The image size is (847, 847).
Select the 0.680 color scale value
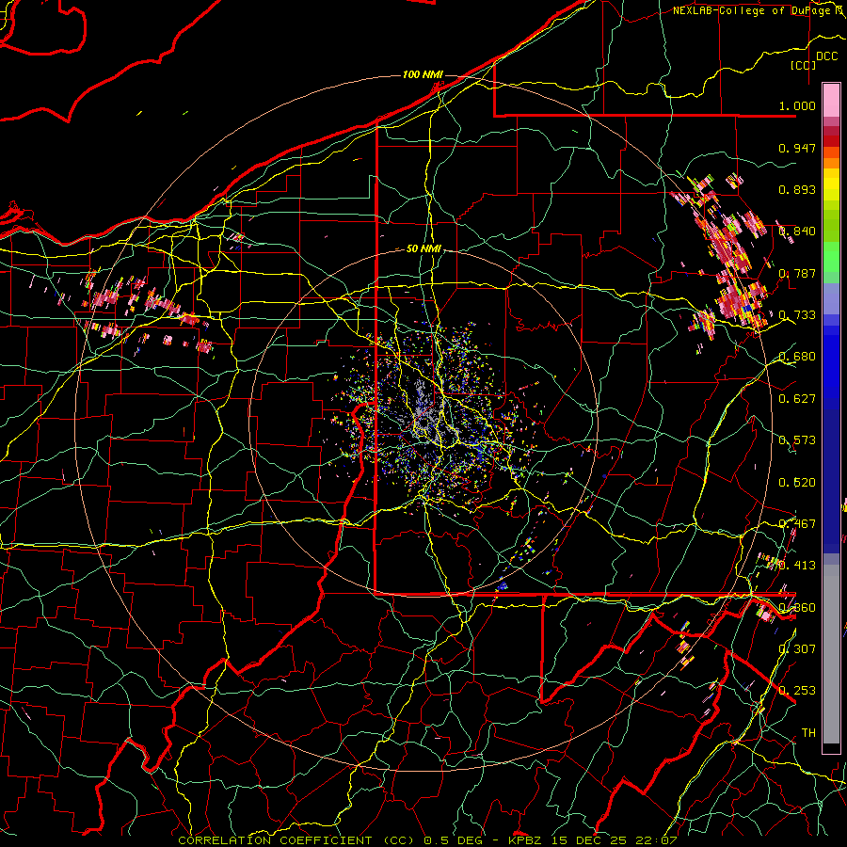[x=797, y=357]
